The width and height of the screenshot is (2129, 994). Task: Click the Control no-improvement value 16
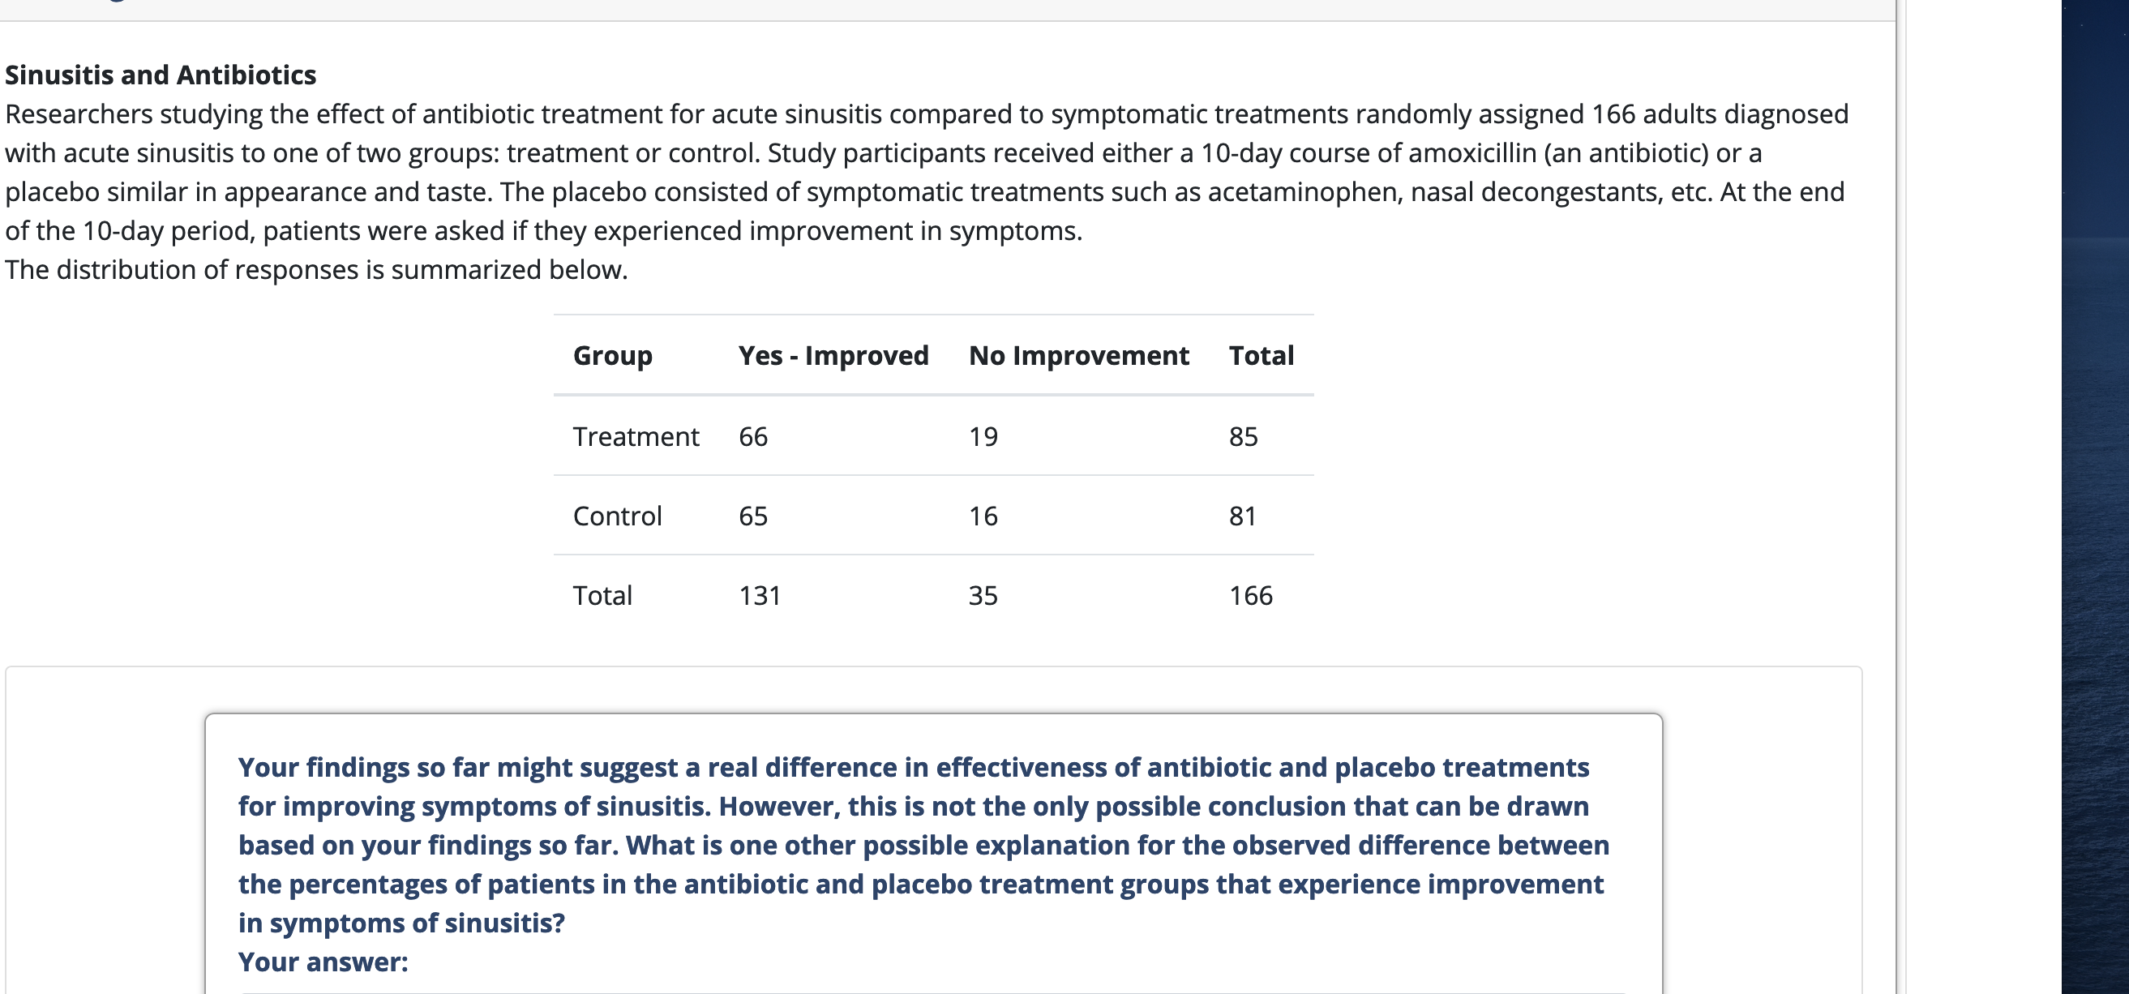point(983,516)
